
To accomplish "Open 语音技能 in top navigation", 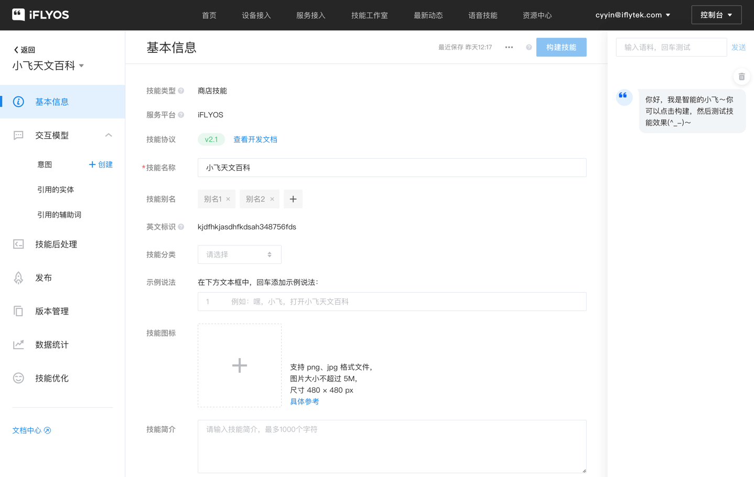I will click(483, 15).
